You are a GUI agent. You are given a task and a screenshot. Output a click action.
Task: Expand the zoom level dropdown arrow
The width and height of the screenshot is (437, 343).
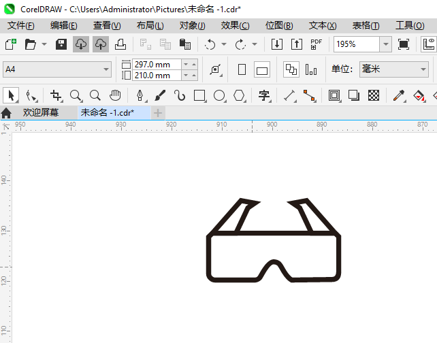coord(386,44)
